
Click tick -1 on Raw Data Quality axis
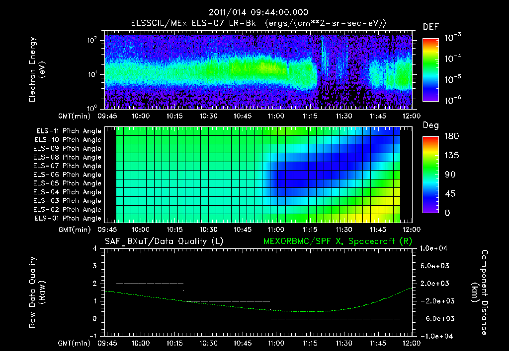[x=93, y=336]
